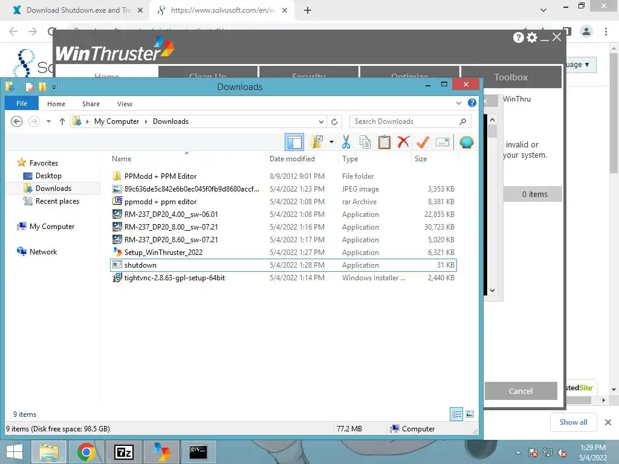The height and width of the screenshot is (464, 619).
Task: Open the View ribbon tab
Action: [x=125, y=104]
